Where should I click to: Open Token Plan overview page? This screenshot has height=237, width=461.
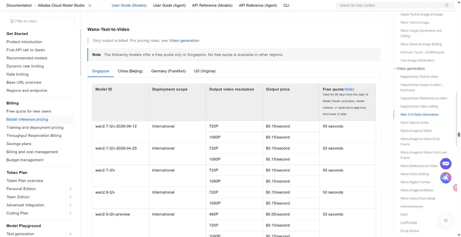[25, 181]
